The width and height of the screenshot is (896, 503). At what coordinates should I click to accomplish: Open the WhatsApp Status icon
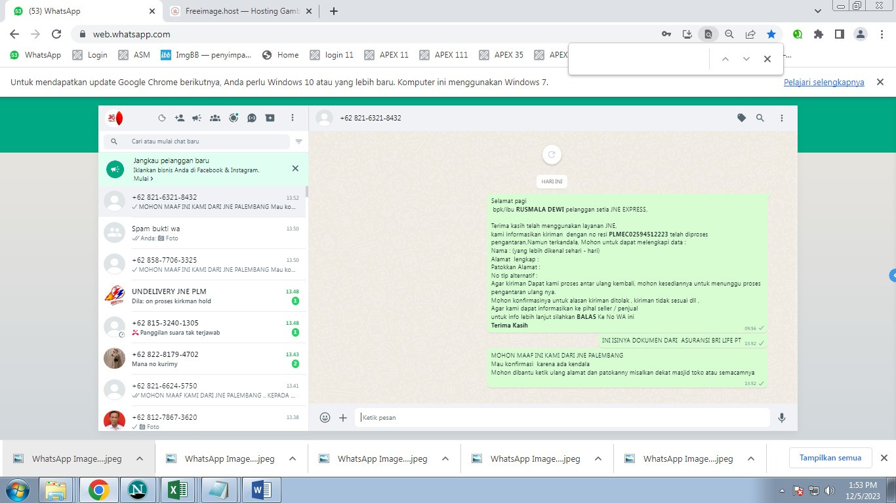click(x=162, y=118)
